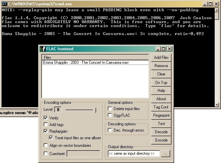Click the Add Files button
This screenshot has height=163, width=221.
click(161, 58)
